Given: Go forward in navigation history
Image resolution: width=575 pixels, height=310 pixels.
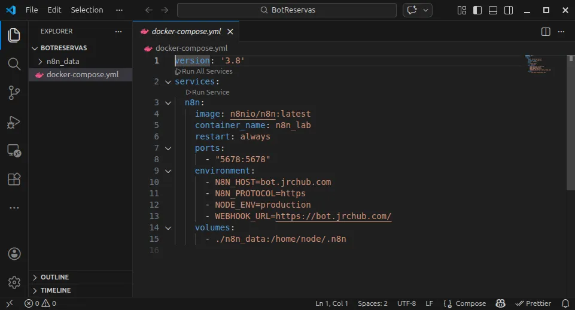Looking at the screenshot, I should click(165, 10).
